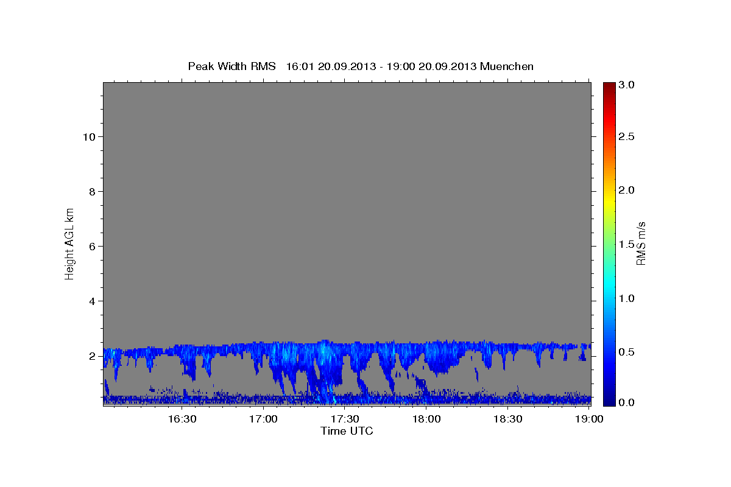Click the 'Muenchen' station name in title
This screenshot has width=731, height=487.
point(507,66)
